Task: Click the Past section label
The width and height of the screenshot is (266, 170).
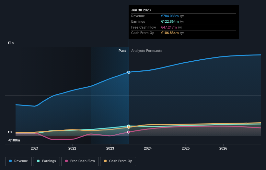Action: [x=122, y=51]
